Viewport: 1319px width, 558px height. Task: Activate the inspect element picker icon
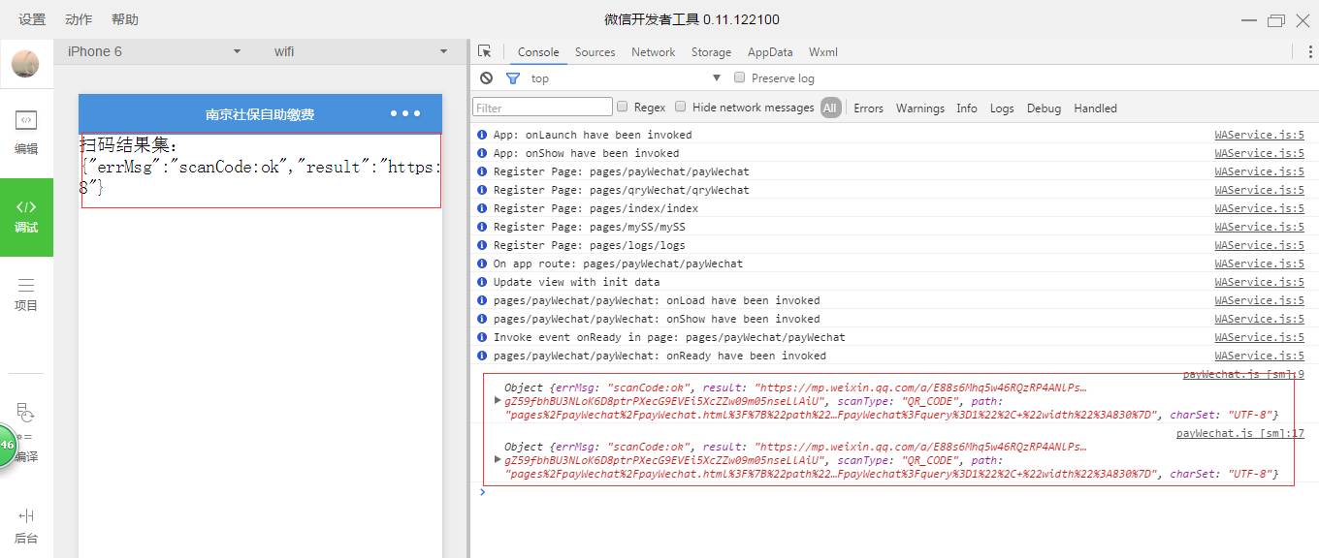[485, 52]
